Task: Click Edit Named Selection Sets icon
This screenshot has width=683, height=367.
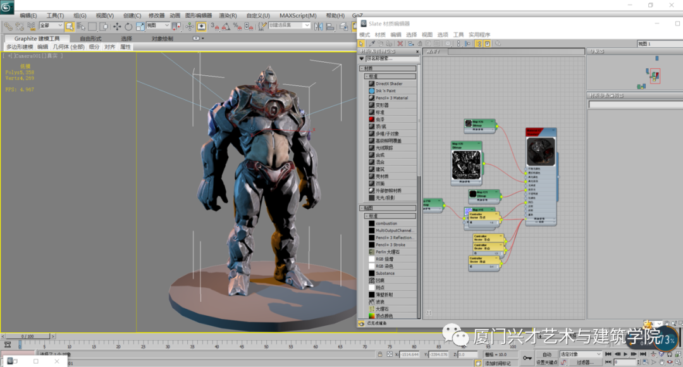Action: point(262,26)
